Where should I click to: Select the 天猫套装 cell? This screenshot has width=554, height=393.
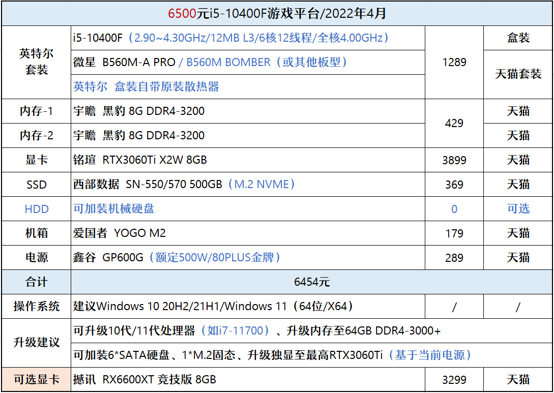point(518,75)
